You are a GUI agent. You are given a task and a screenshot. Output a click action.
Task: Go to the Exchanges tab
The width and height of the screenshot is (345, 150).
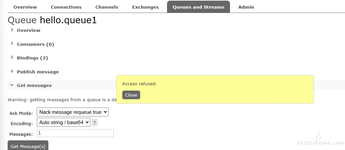pos(145,7)
